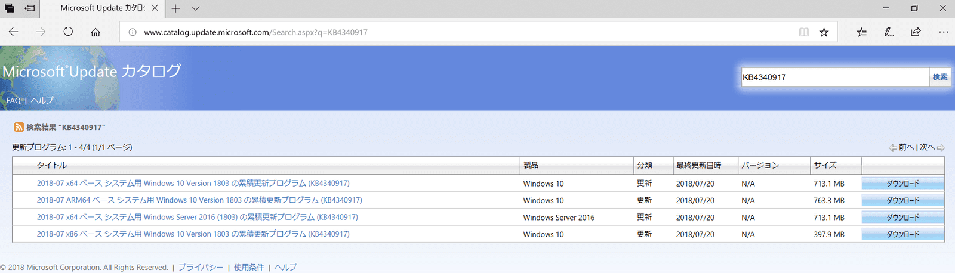The height and width of the screenshot is (273, 955).
Task: Open the Edge settings and more menu
Action: [x=943, y=32]
